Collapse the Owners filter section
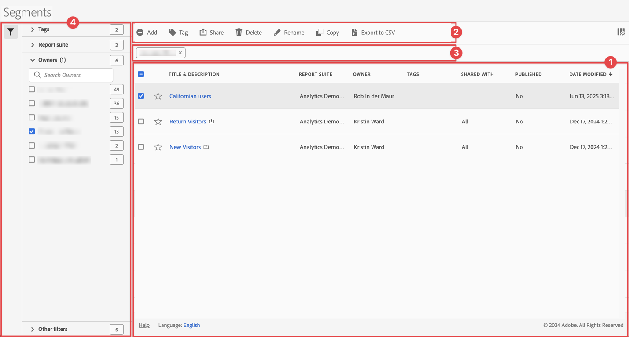629x337 pixels. click(33, 60)
